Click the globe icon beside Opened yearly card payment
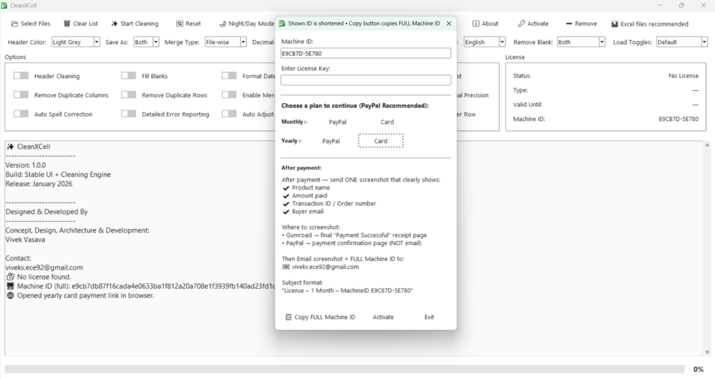The height and width of the screenshot is (379, 715). pos(11,296)
